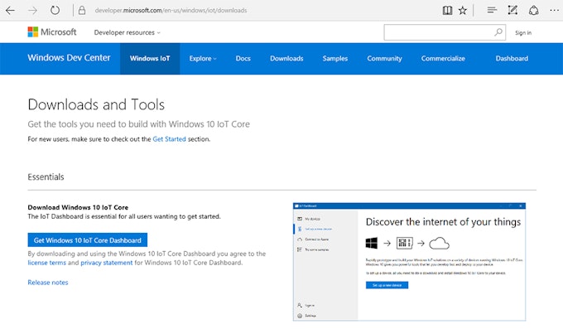Click Sign in link

[x=523, y=32]
